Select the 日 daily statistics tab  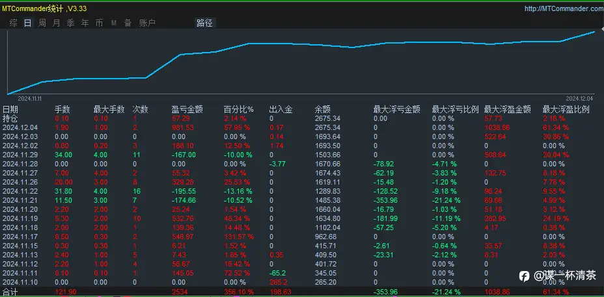click(x=28, y=23)
